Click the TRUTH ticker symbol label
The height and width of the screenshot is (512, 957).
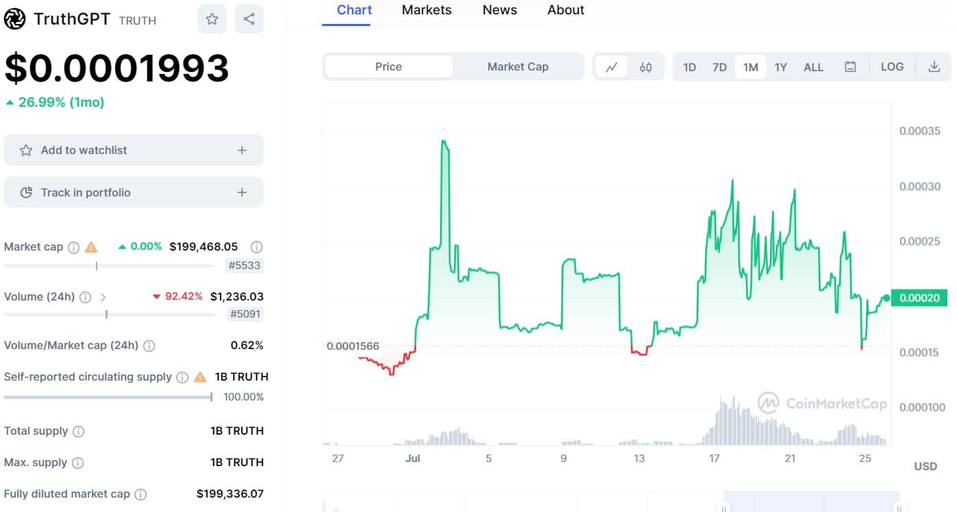pos(138,21)
